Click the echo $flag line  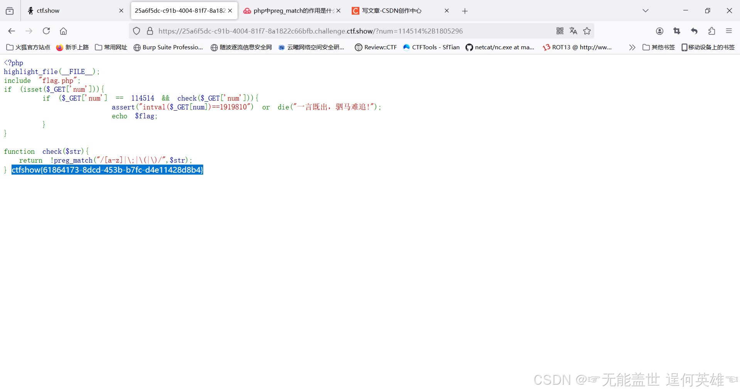pos(135,116)
